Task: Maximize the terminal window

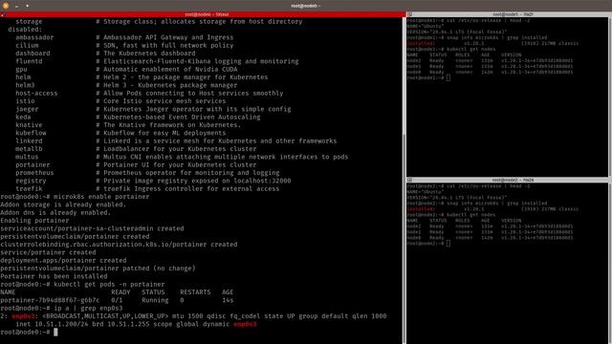Action: pyautogui.click(x=28, y=6)
